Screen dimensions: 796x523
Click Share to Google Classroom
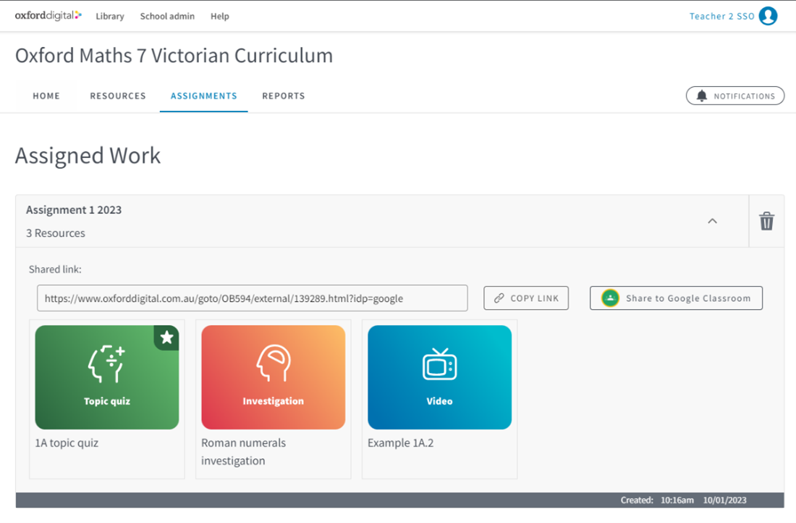[x=676, y=298]
